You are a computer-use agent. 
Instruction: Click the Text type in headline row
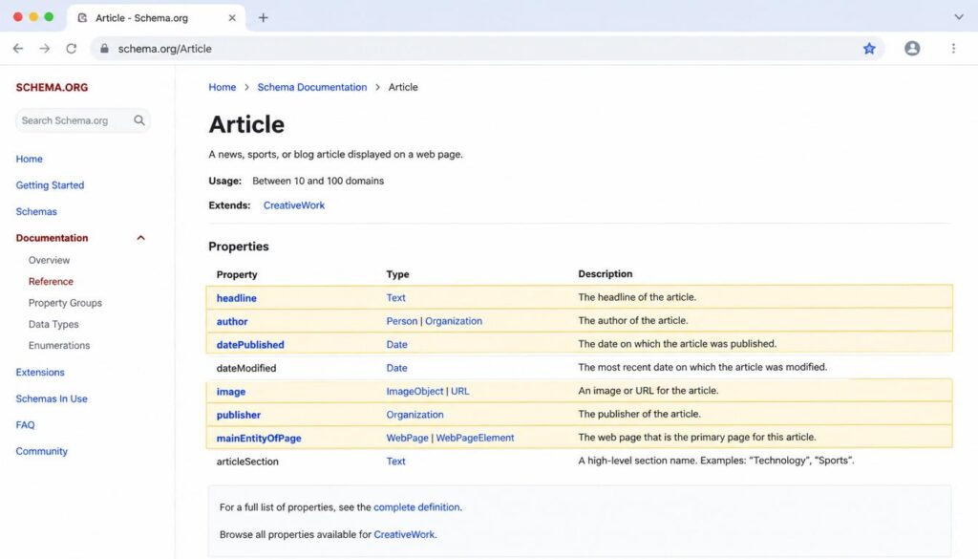point(395,298)
